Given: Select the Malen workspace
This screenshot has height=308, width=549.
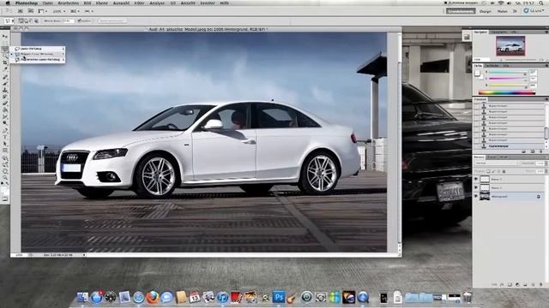Looking at the screenshot, I should (503, 11).
